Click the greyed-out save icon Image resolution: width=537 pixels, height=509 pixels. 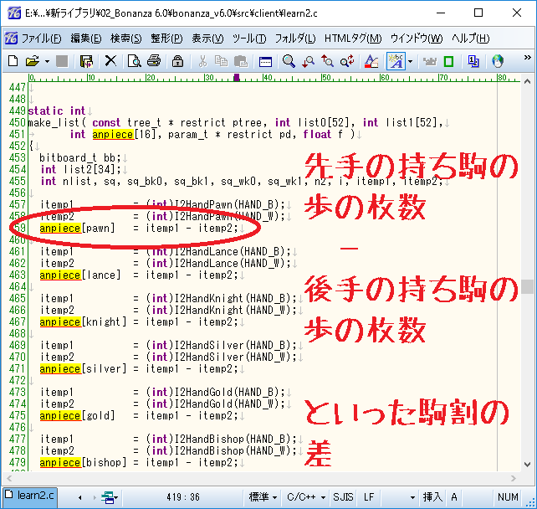(x=62, y=61)
